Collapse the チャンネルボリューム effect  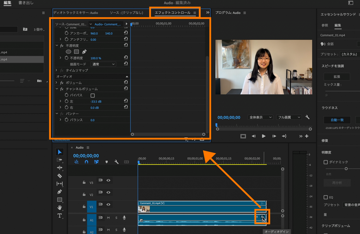tap(57, 89)
